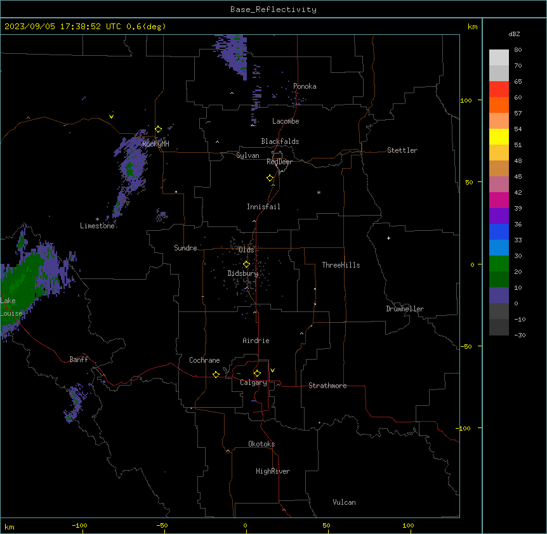Image resolution: width=547 pixels, height=534 pixels.
Task: Click the purple echo at top near Ponoka
Action: pos(233,56)
